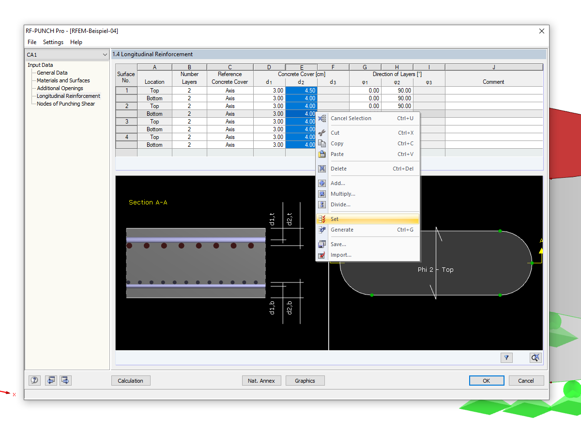This screenshot has height=436, width=581.
Task: Click the Paste clipboard icon
Action: click(x=322, y=154)
